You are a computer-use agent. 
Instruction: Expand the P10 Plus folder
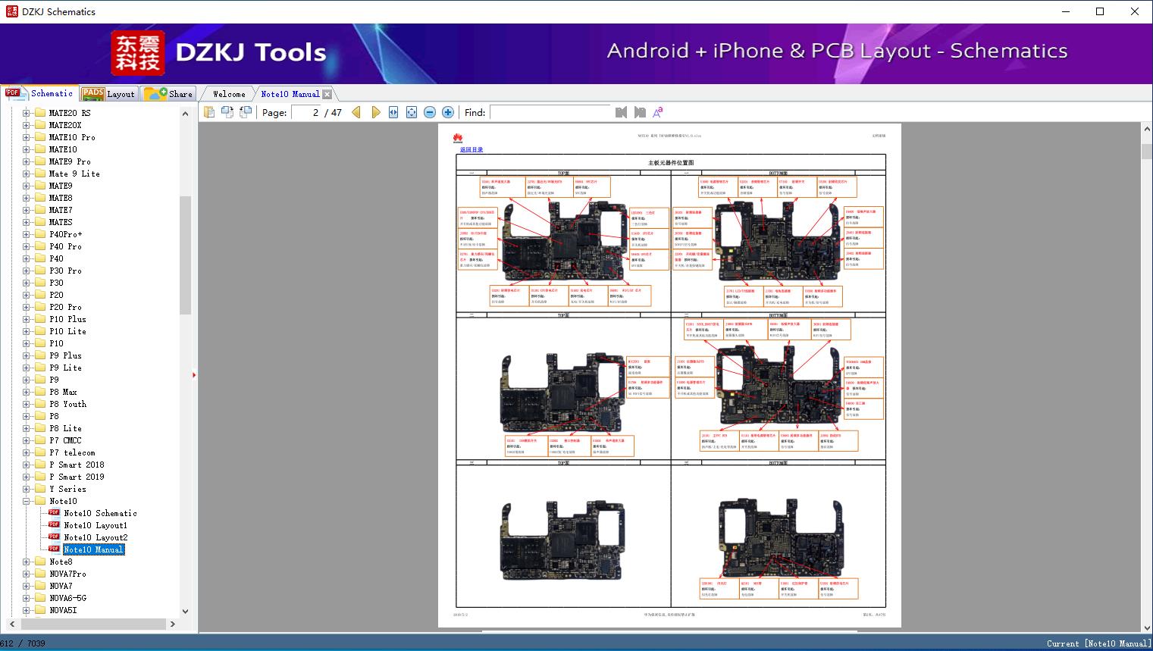pos(27,319)
